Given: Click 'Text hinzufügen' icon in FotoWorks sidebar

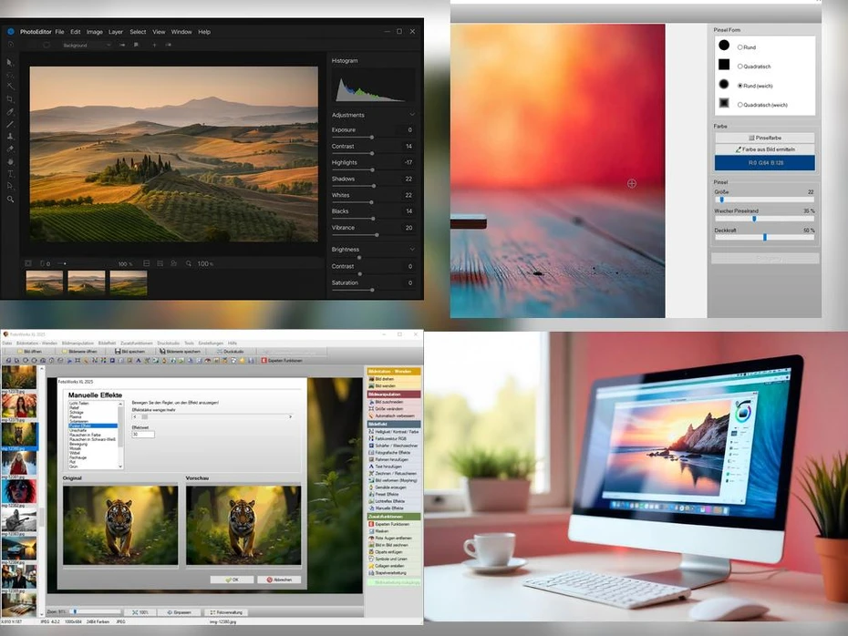Looking at the screenshot, I should click(371, 466).
